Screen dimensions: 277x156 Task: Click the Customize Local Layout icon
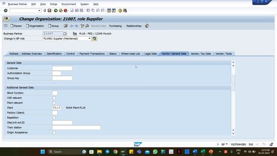click(125, 10)
